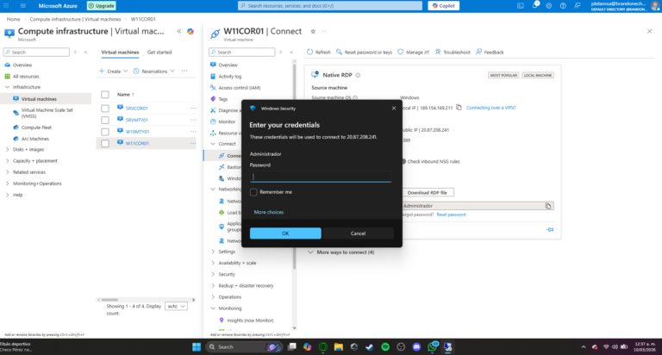Expand Monitoring+Operations
The height and width of the screenshot is (355, 662).
tap(7, 184)
